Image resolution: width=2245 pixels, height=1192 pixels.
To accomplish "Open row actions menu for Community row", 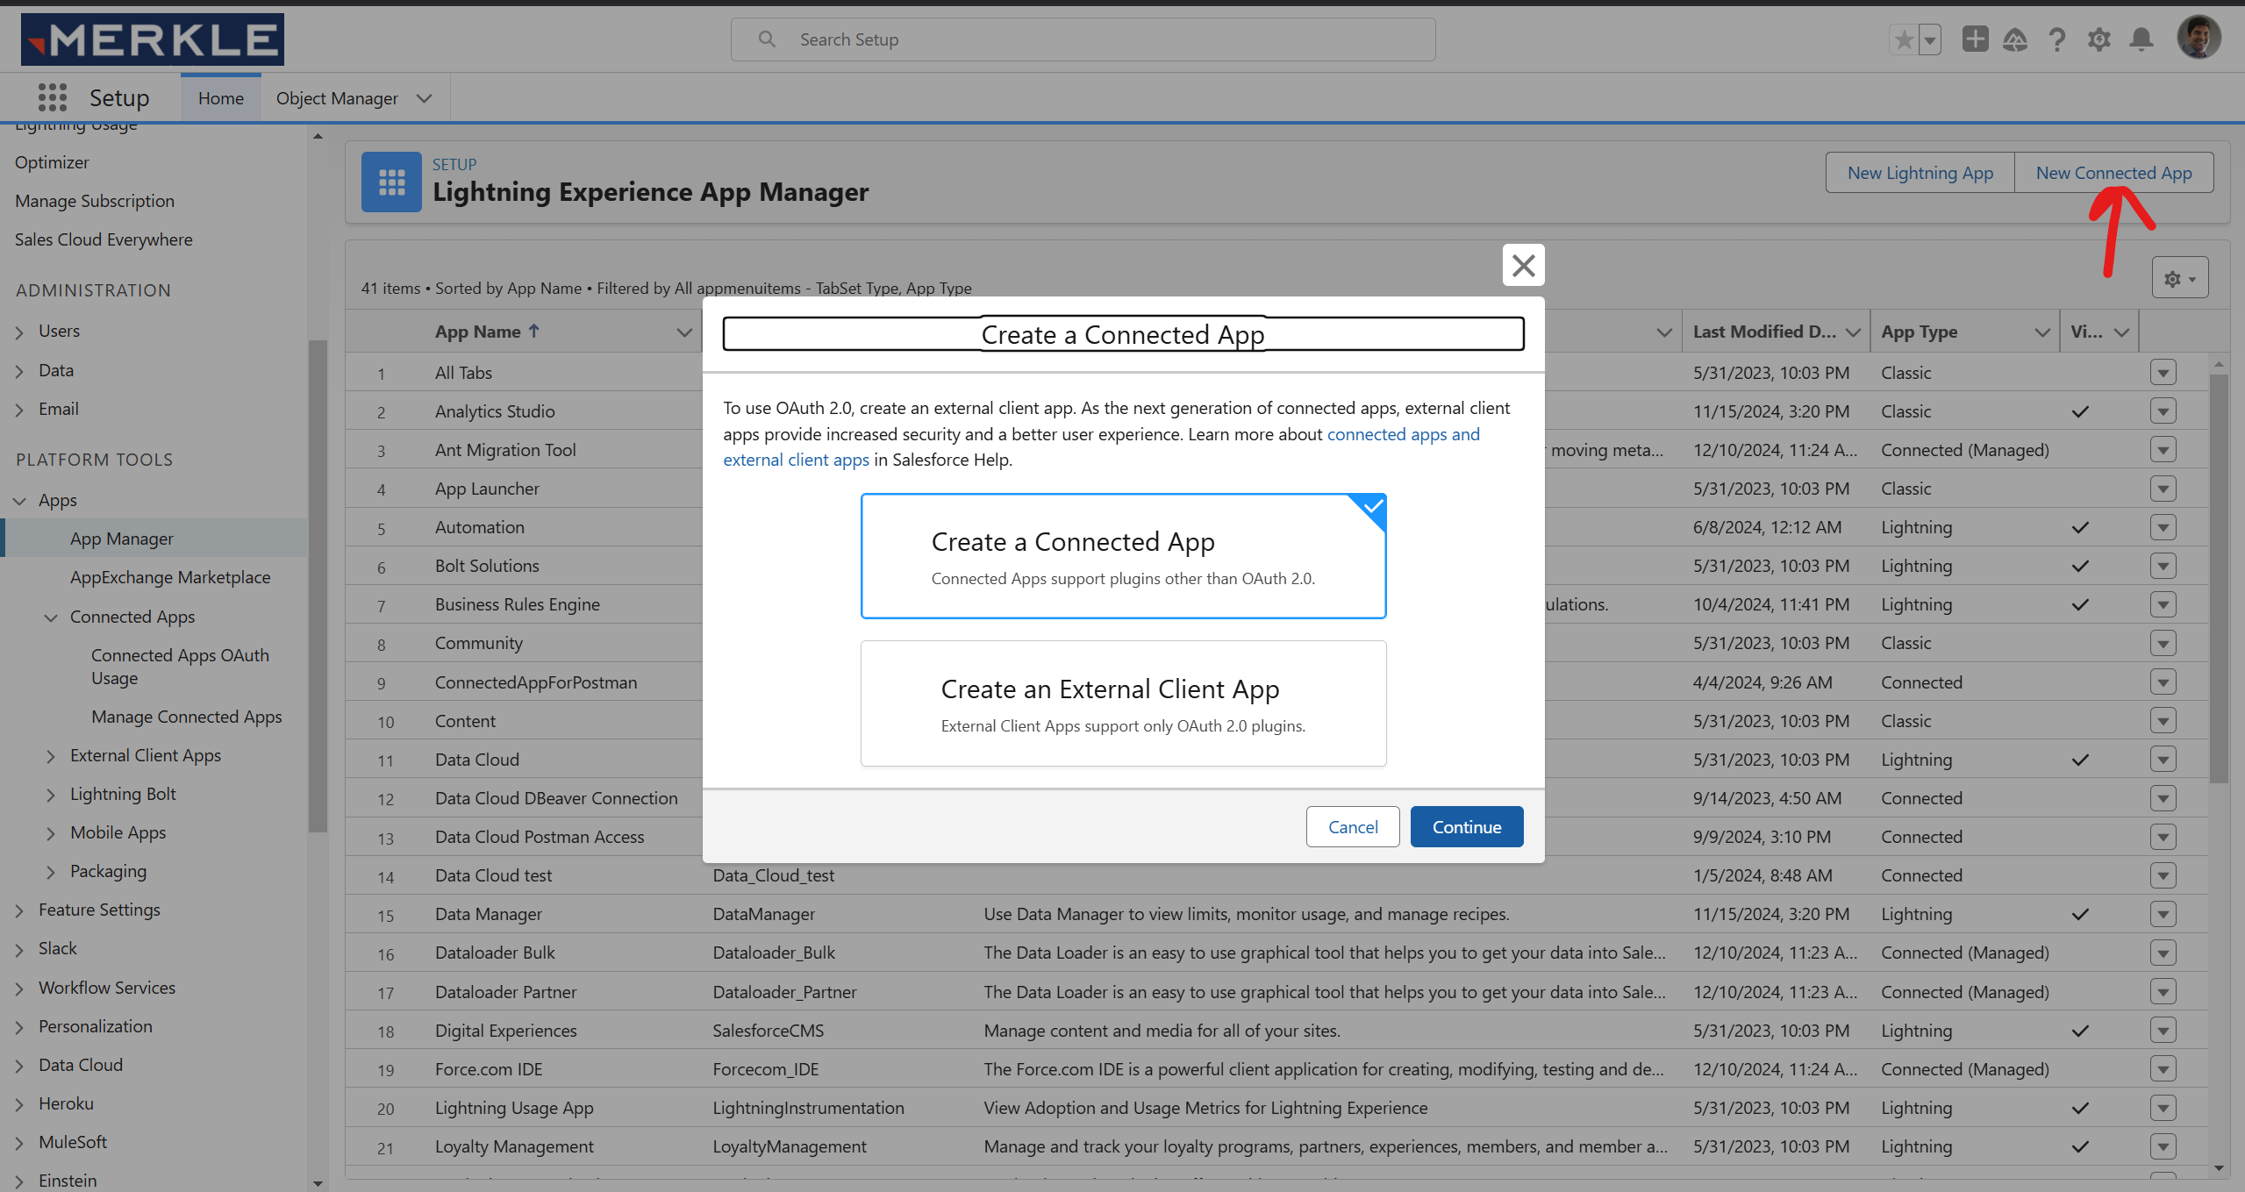I will pyautogui.click(x=2163, y=643).
